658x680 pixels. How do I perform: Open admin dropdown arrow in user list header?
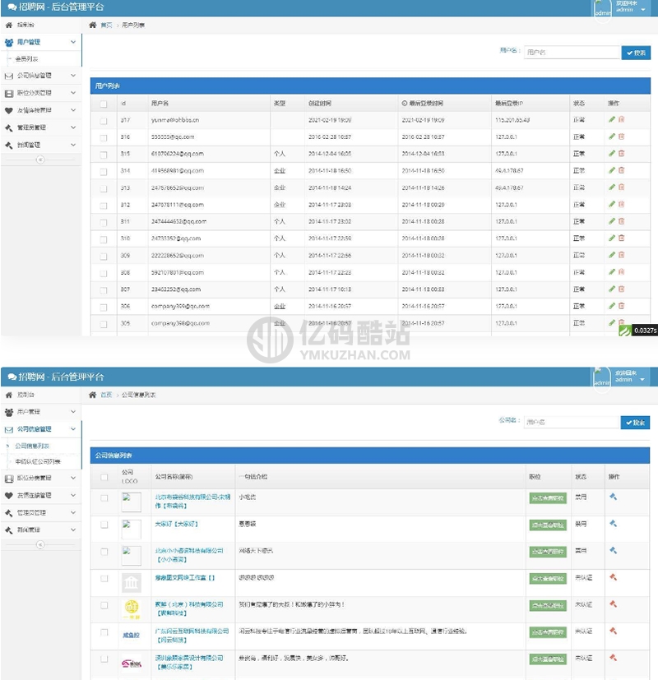[643, 10]
